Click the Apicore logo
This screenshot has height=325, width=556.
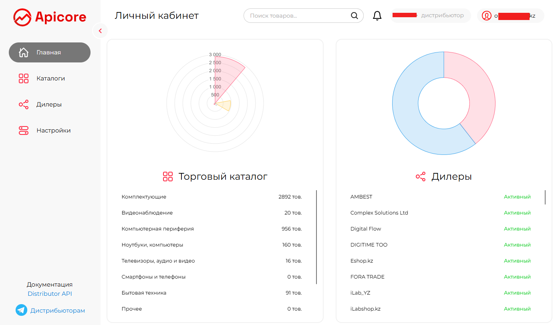[x=50, y=17]
